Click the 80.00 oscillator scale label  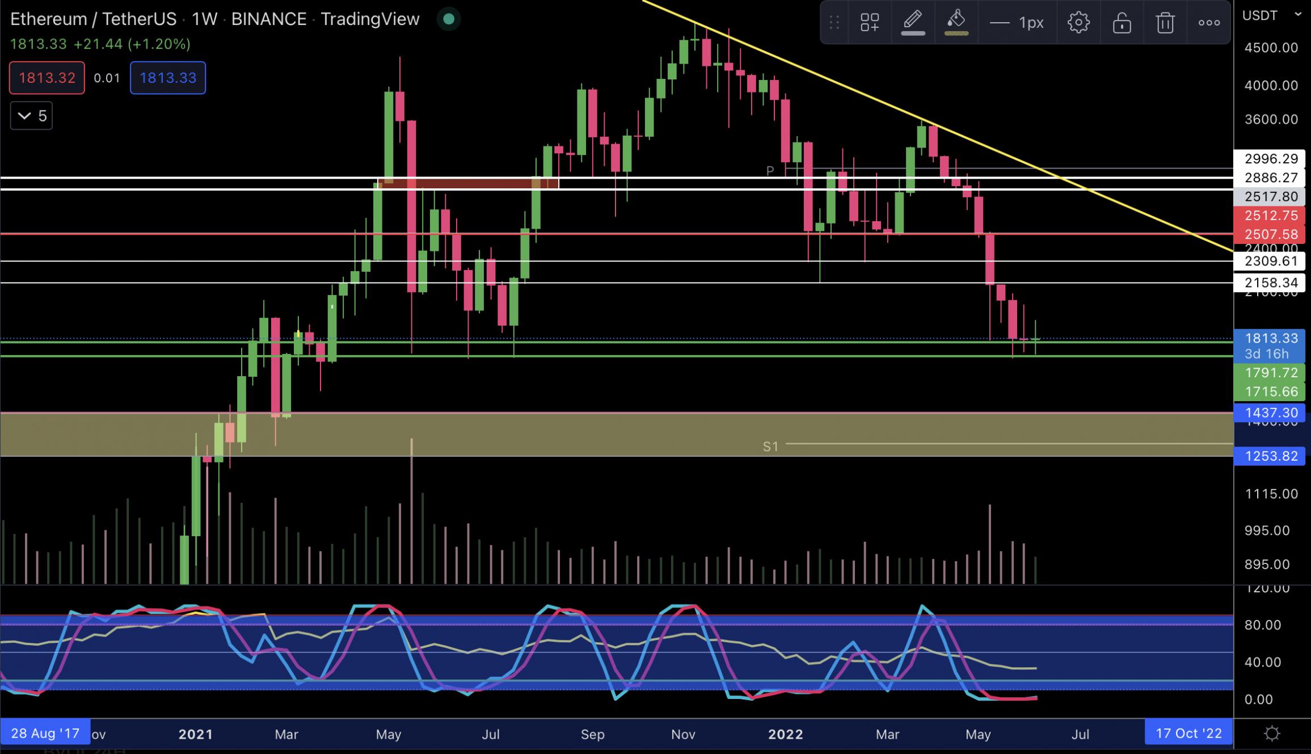[x=1262, y=625]
